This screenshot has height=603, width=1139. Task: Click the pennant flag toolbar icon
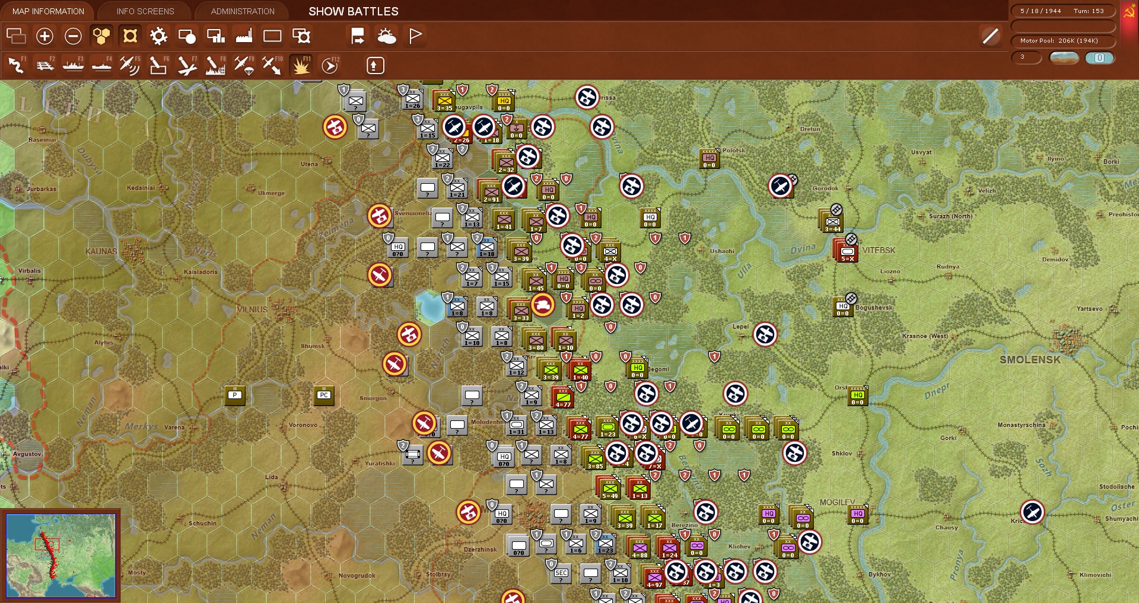[x=415, y=36]
